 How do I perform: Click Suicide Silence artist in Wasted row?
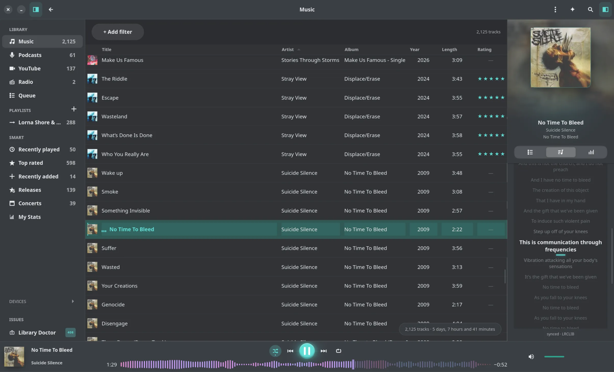[x=299, y=267]
